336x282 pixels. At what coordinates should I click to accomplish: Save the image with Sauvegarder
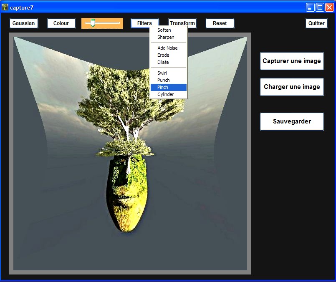(x=292, y=121)
